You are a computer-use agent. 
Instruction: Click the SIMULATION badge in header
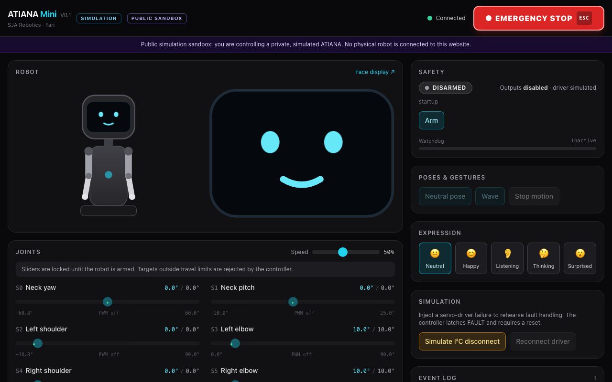point(99,19)
